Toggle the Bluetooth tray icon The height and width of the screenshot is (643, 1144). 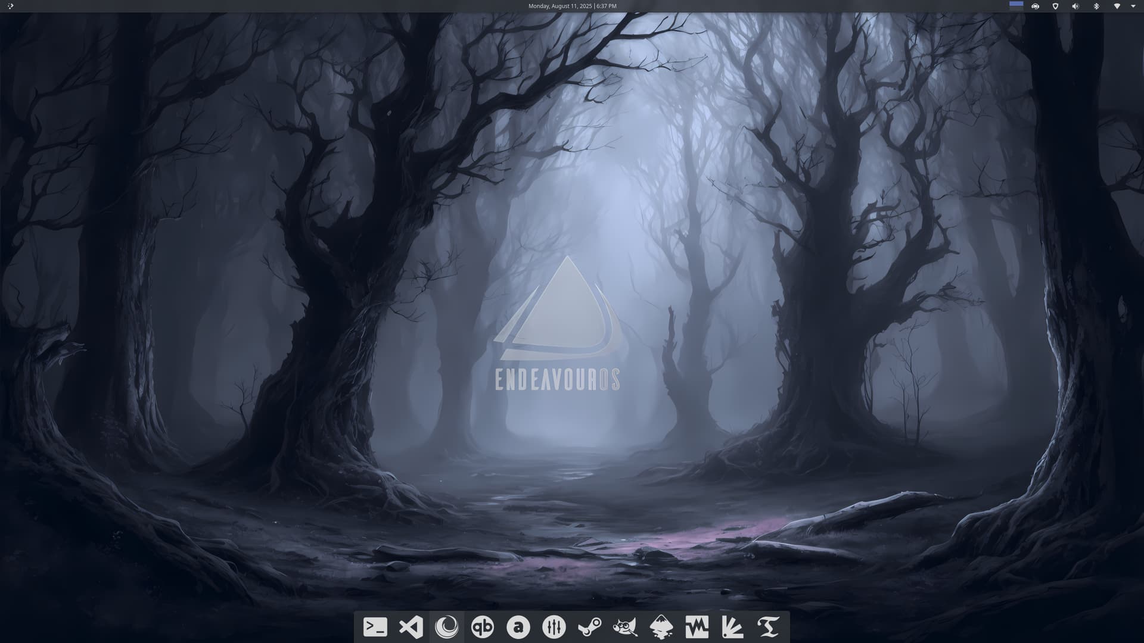1096,6
